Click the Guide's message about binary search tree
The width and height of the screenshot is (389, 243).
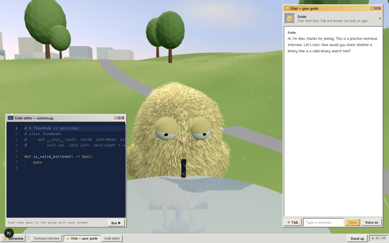pyautogui.click(x=333, y=45)
